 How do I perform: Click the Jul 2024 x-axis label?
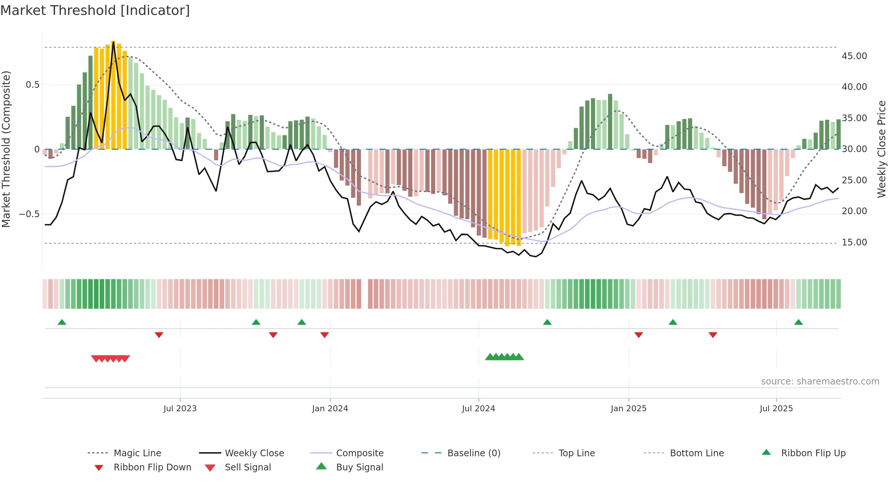point(479,408)
